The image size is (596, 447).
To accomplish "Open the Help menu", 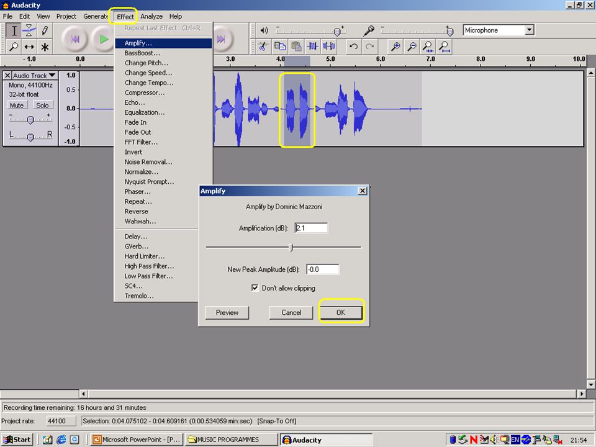I will coord(175,16).
